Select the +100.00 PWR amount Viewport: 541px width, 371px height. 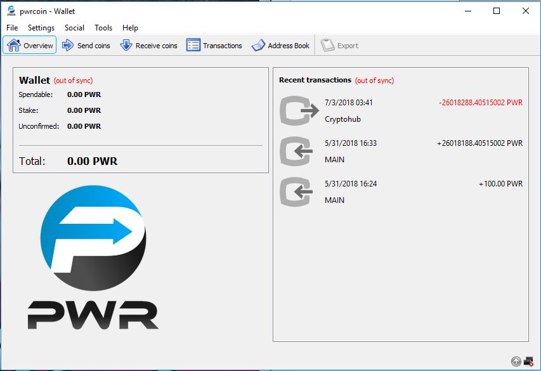point(500,184)
